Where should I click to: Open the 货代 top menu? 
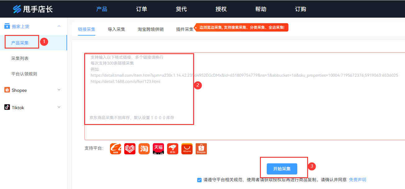tap(181, 9)
